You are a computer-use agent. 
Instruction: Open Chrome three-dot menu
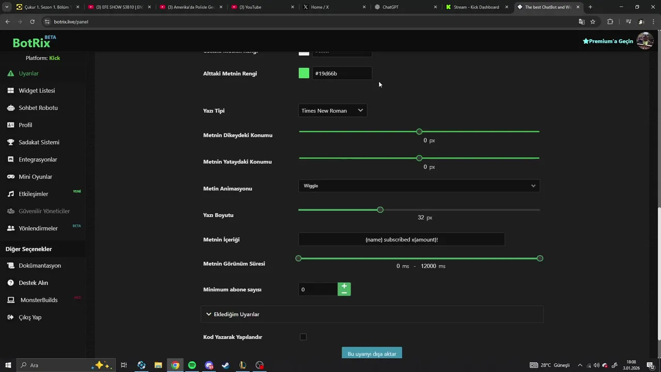tap(653, 22)
